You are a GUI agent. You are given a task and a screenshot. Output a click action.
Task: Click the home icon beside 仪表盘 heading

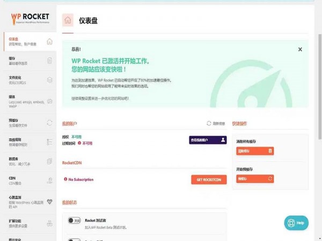point(68,21)
